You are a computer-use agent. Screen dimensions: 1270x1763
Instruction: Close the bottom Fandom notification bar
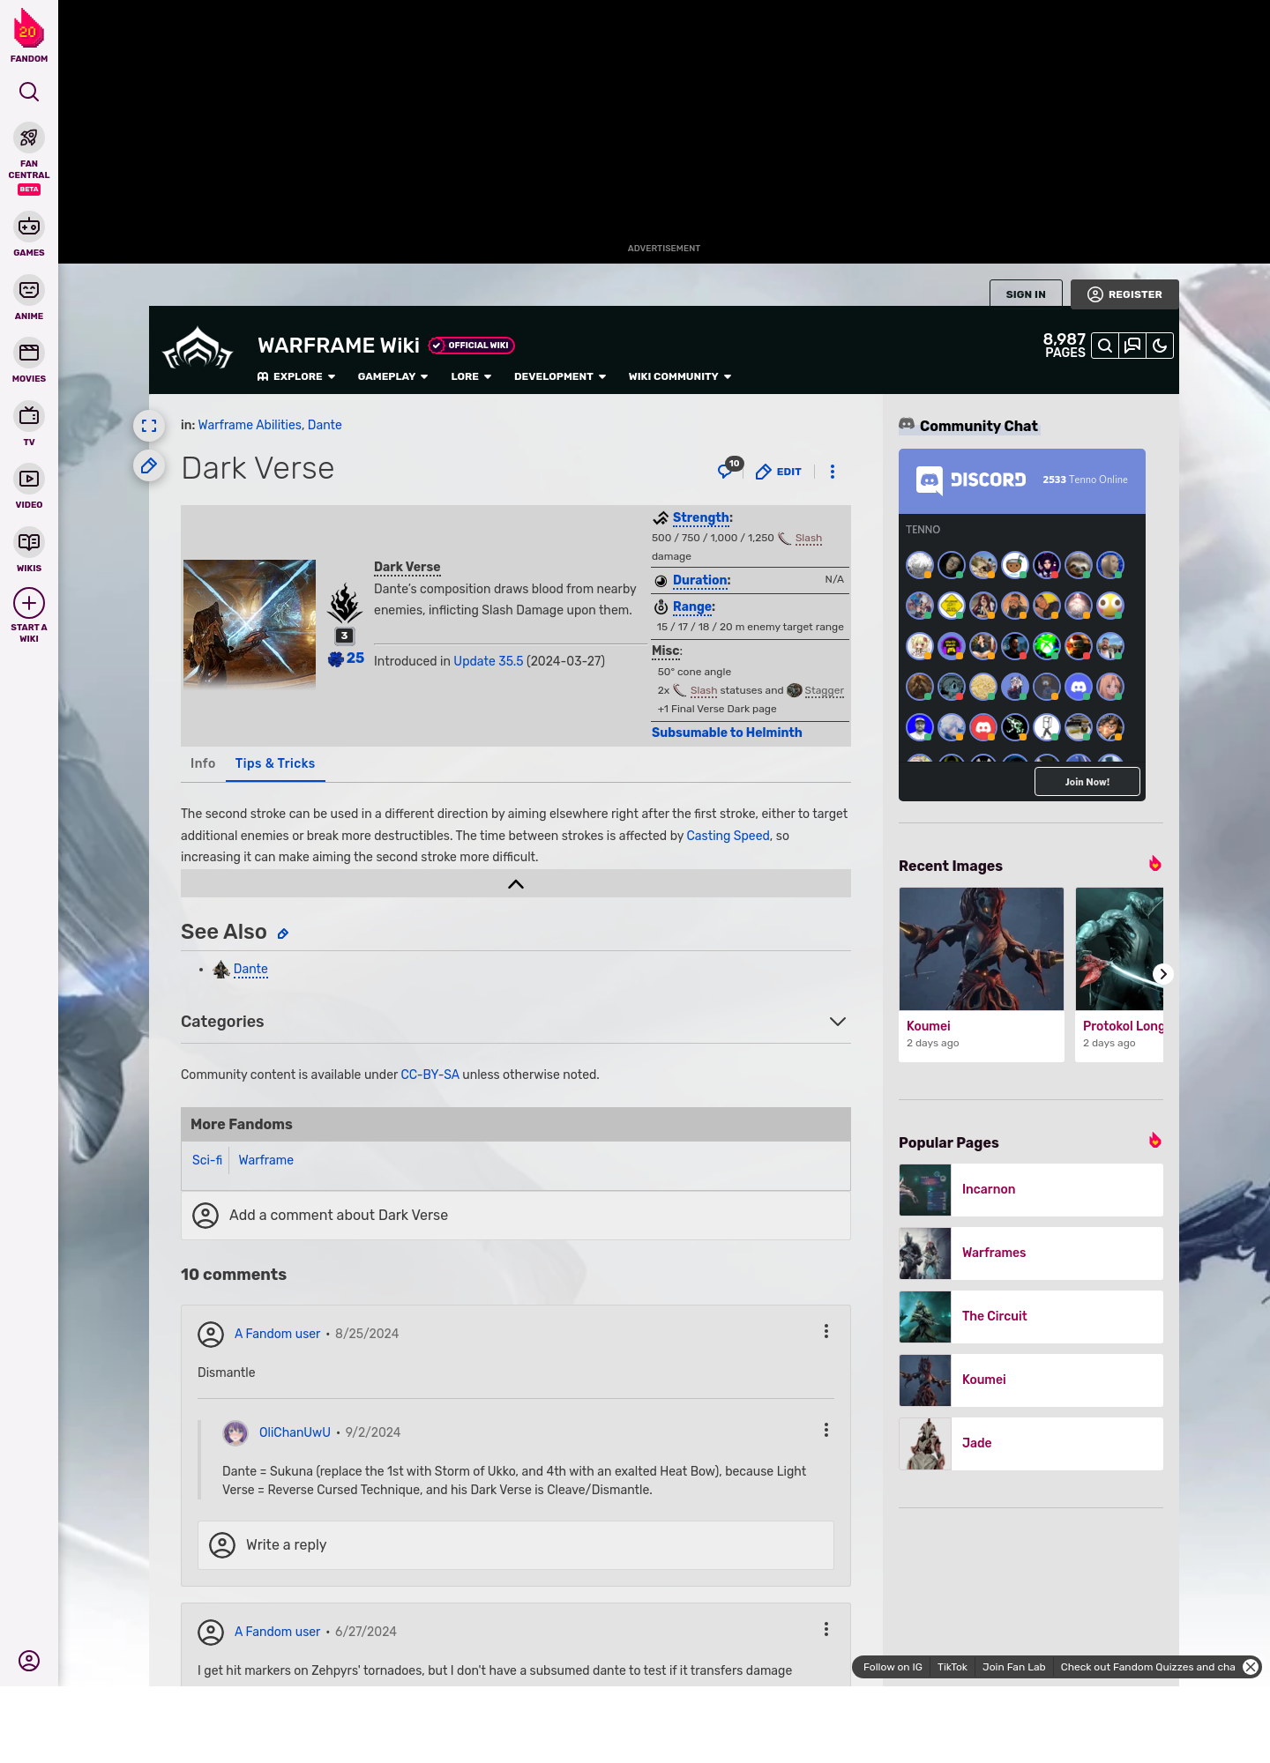tap(1251, 1667)
